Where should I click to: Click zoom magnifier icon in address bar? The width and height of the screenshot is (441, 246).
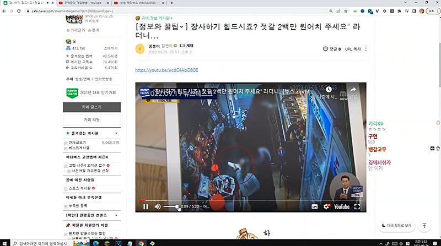pos(331,11)
